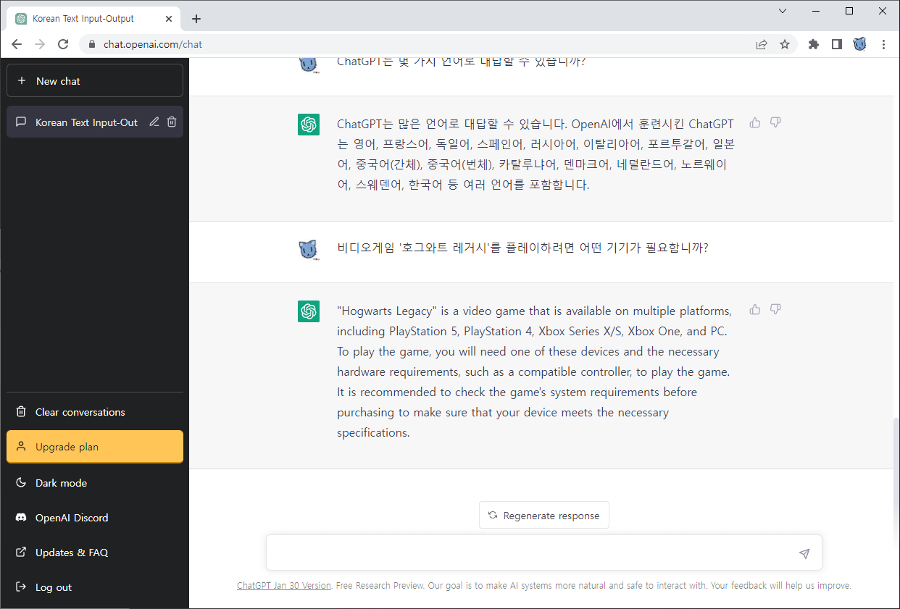Screen dimensions: 900x609
Task: Open a new browser tab
Action: pos(196,19)
